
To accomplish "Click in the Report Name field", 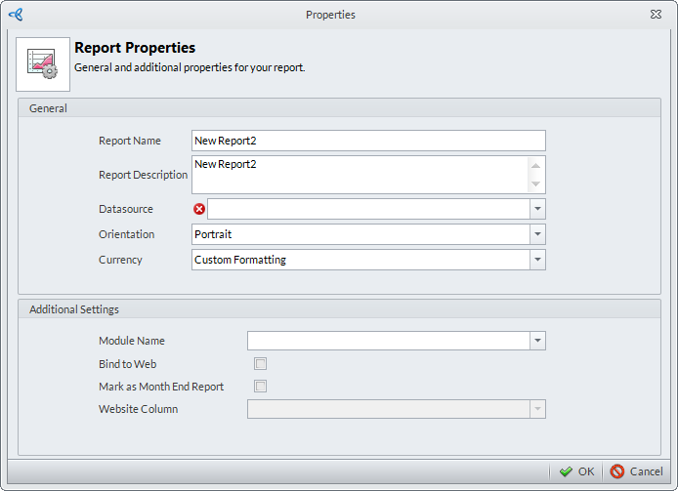I will (368, 141).
